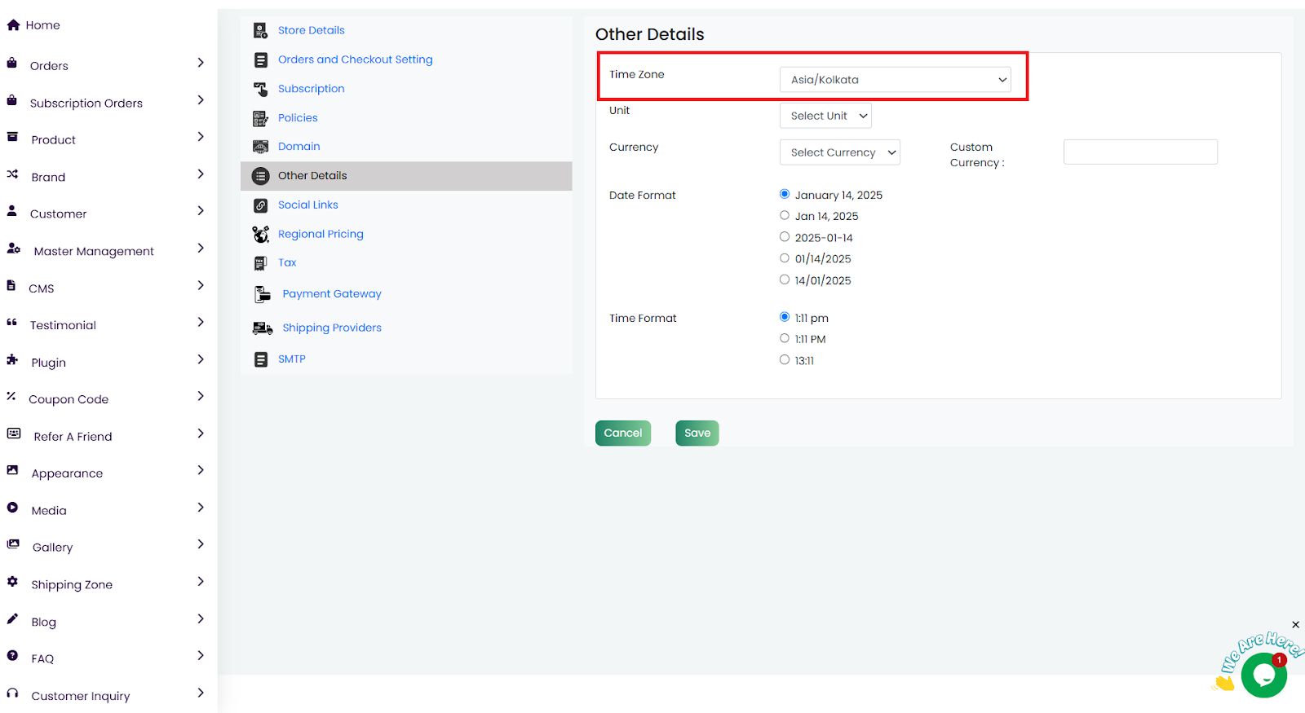Open the live chat bubble icon
This screenshot has height=713, width=1305.
pos(1263,675)
